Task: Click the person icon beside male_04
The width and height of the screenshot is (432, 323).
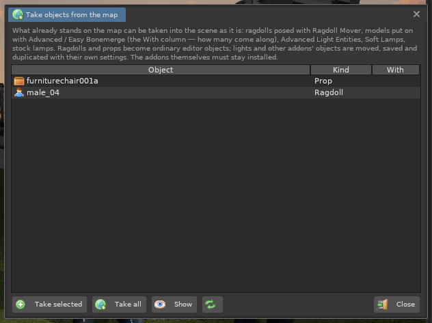Action: point(19,92)
